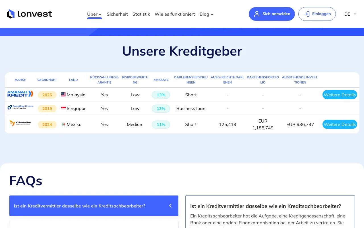Sort by the Darlehensportfolio column header
Image resolution: width=364 pixels, height=228 pixels.
tap(263, 80)
